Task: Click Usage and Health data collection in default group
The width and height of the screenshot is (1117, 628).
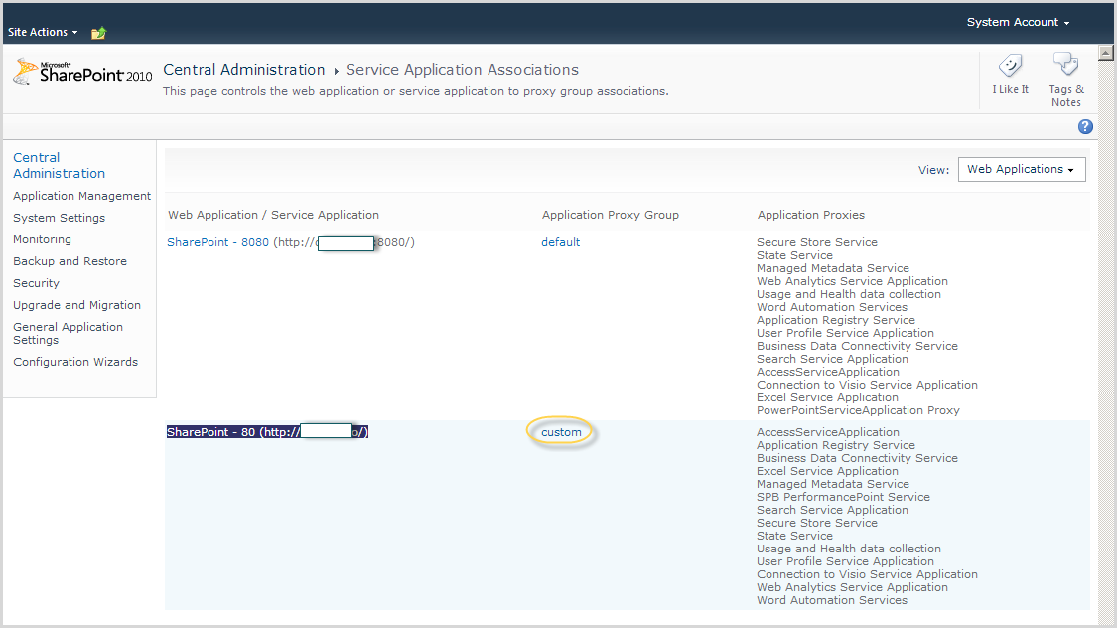Action: click(x=849, y=294)
